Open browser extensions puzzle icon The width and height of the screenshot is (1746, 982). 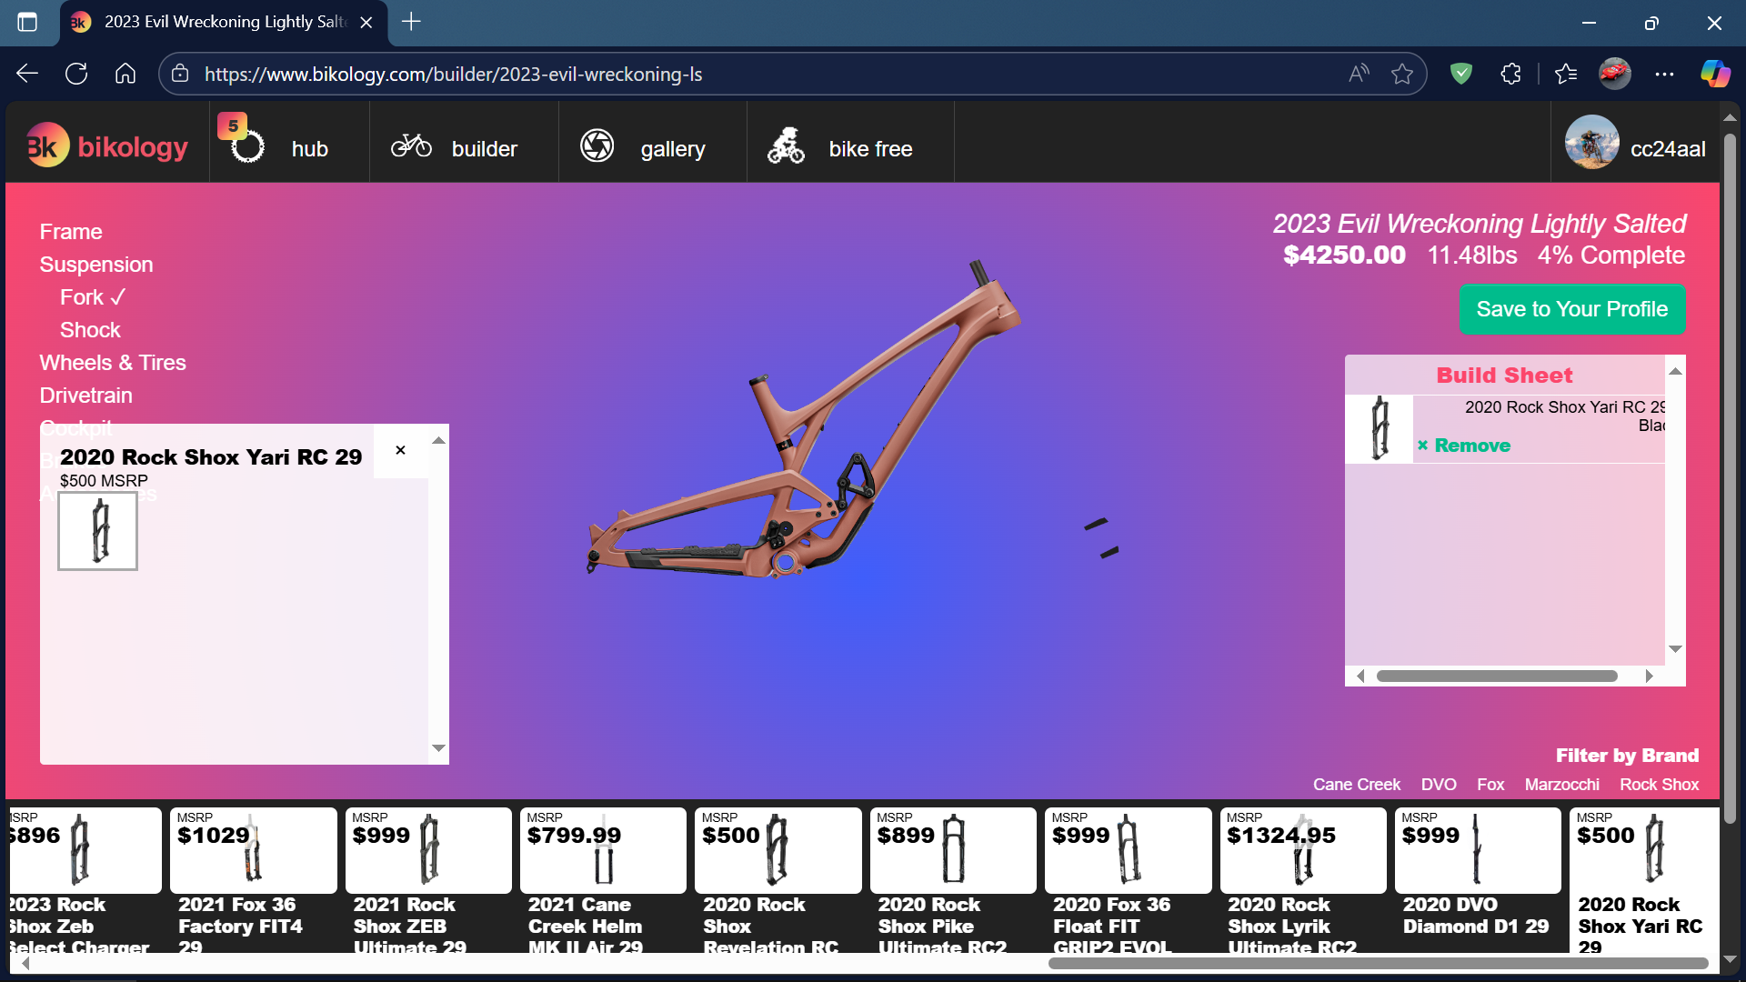point(1510,75)
